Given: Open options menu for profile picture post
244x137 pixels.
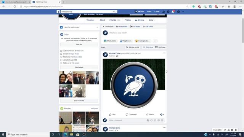Looking at the screenshot, I should point(164,53).
